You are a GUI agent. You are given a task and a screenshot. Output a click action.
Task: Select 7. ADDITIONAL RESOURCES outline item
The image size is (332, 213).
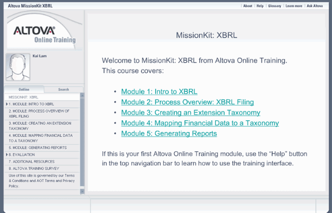click(x=42, y=162)
